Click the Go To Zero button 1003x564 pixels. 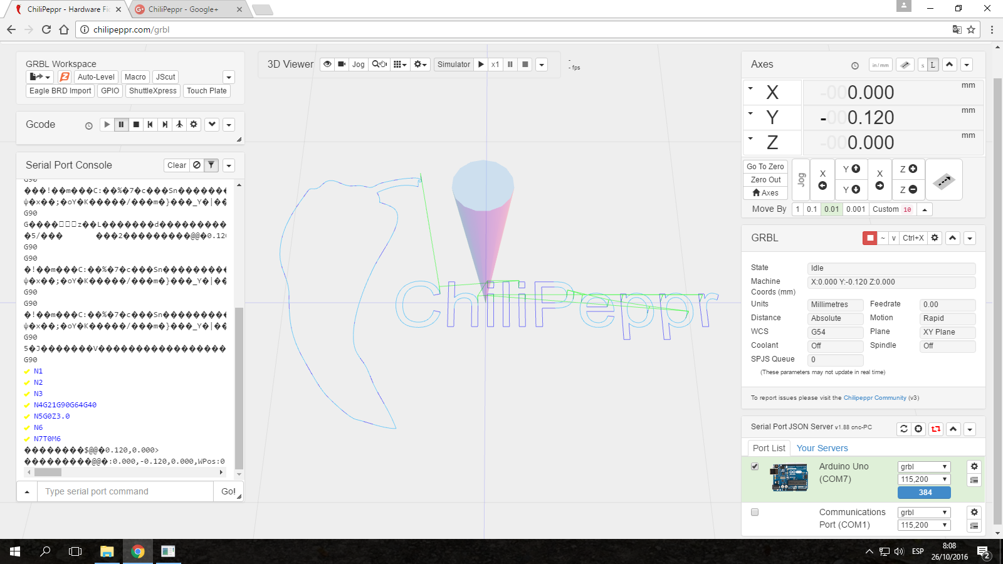(x=765, y=167)
